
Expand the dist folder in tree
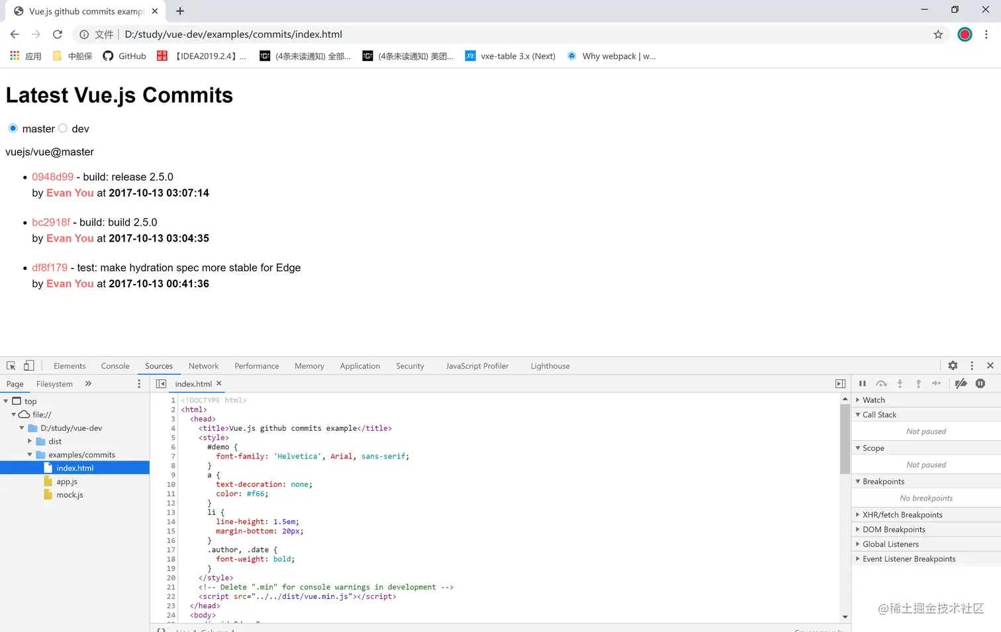click(x=30, y=441)
